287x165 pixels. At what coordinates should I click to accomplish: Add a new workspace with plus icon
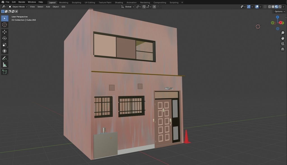182,2
